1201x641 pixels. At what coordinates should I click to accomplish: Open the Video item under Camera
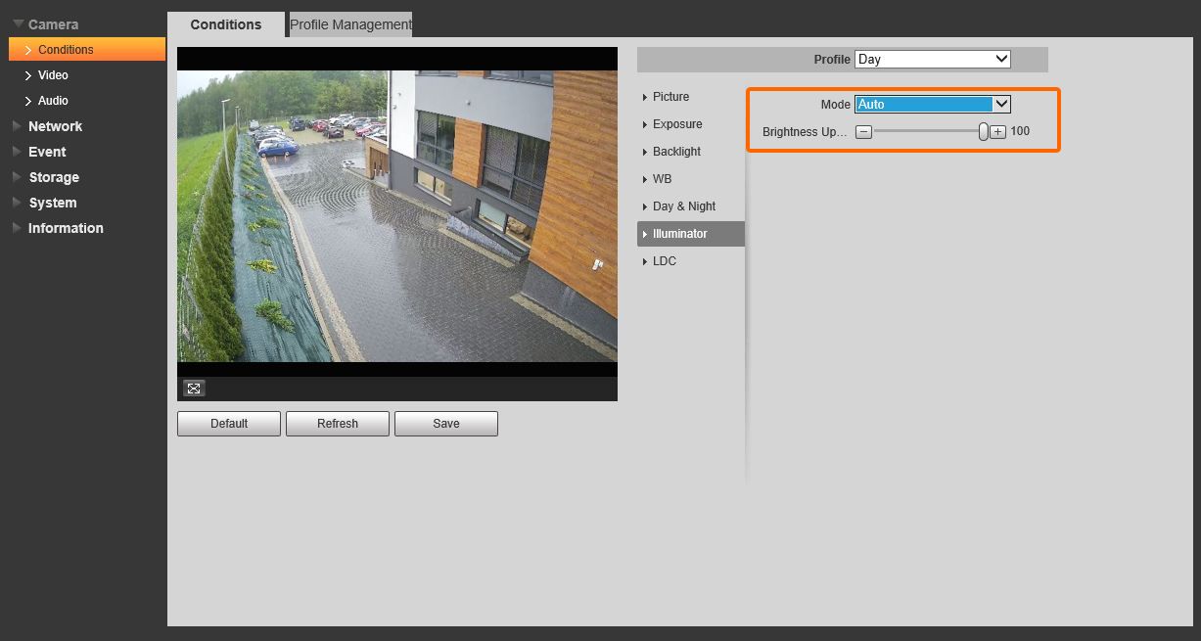pyautogui.click(x=53, y=75)
